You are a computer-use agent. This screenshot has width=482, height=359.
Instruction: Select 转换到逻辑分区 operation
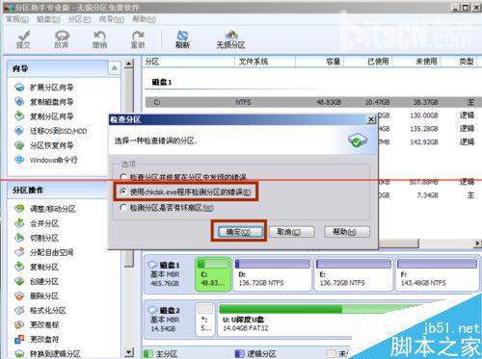[55, 353]
